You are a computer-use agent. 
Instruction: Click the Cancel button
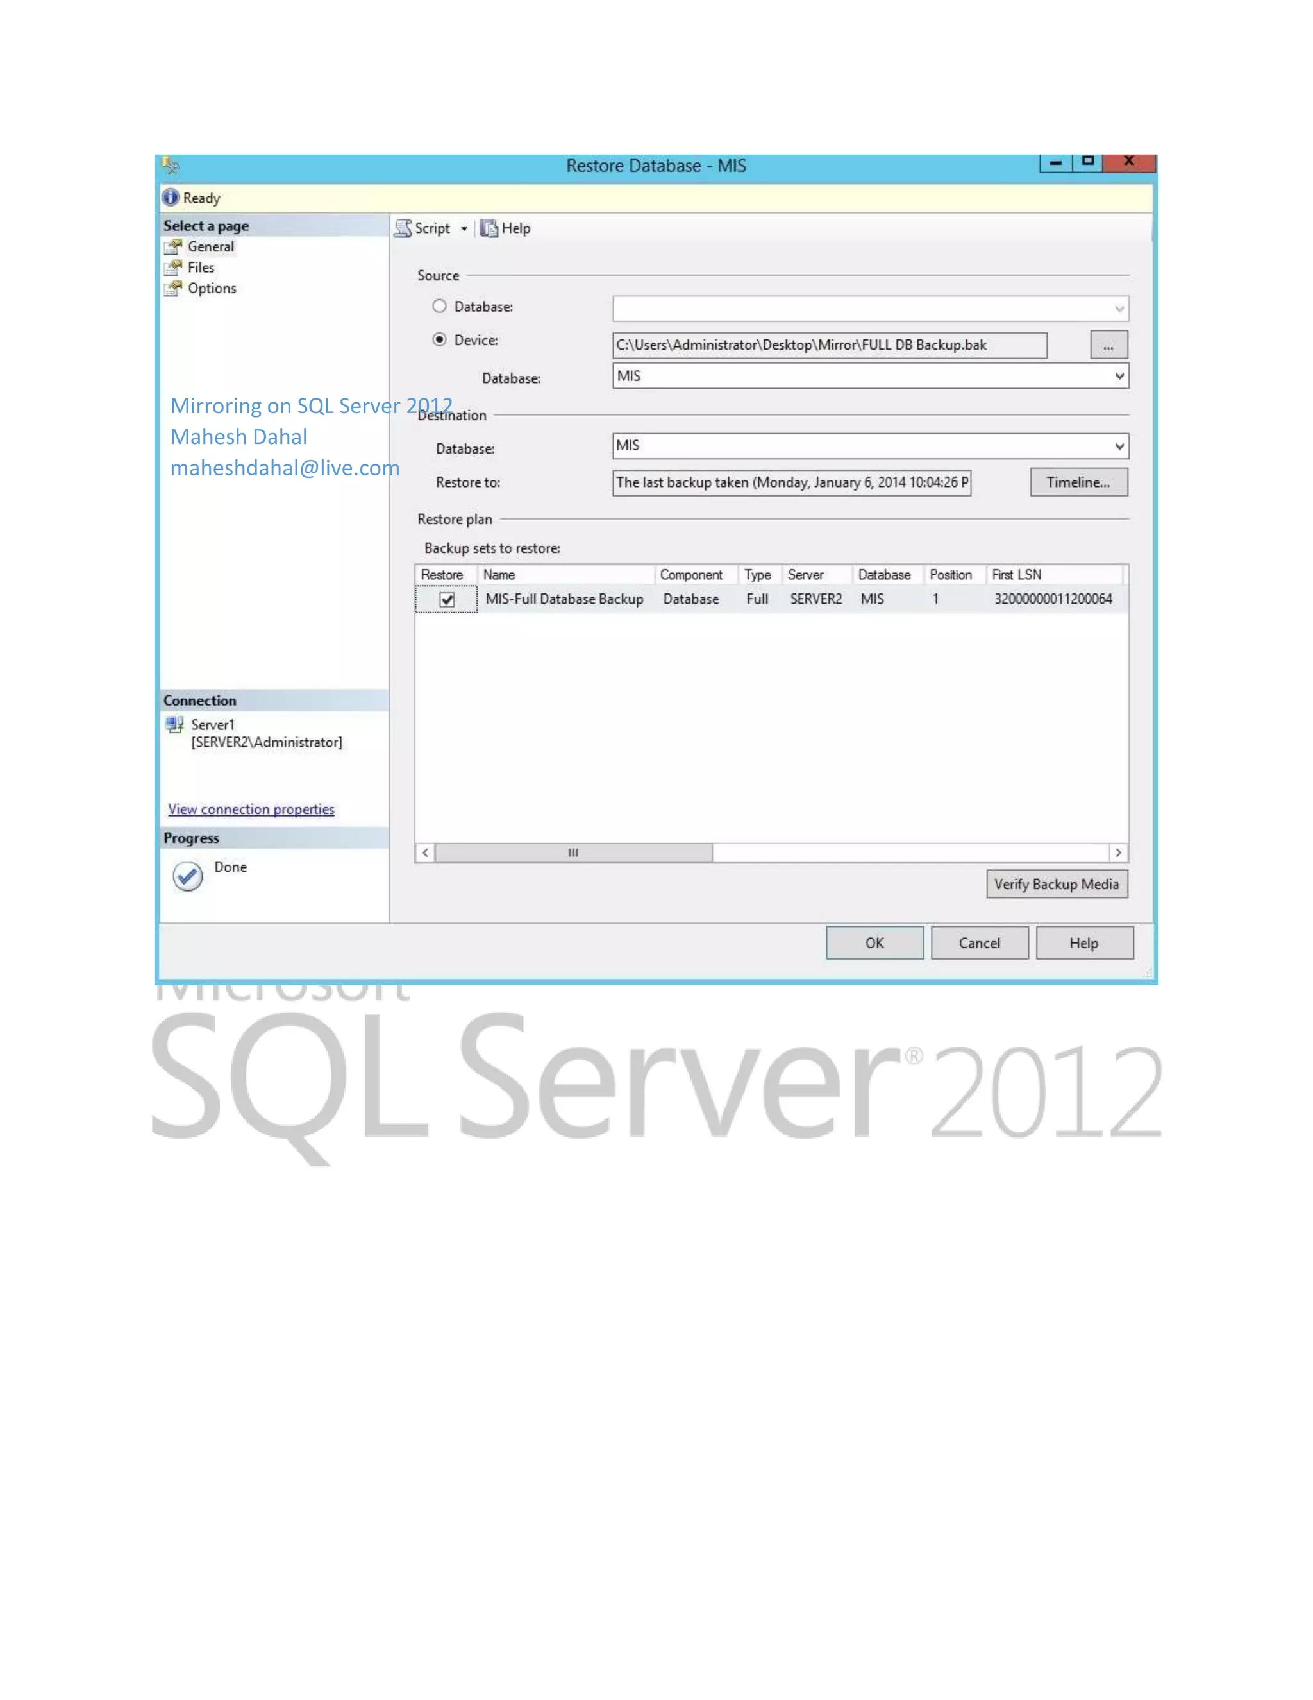point(980,944)
